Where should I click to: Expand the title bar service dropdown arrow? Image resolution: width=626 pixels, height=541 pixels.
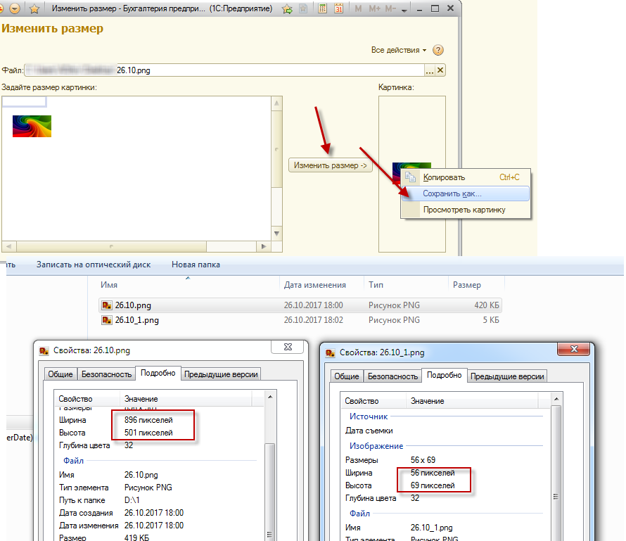[x=404, y=10]
